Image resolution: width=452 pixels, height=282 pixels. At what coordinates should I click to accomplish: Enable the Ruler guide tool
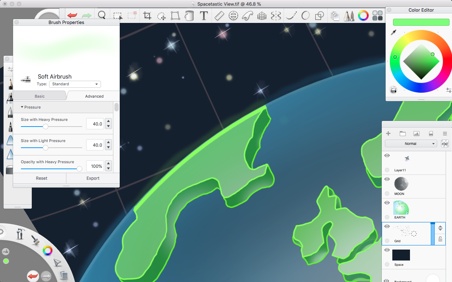pos(219,16)
